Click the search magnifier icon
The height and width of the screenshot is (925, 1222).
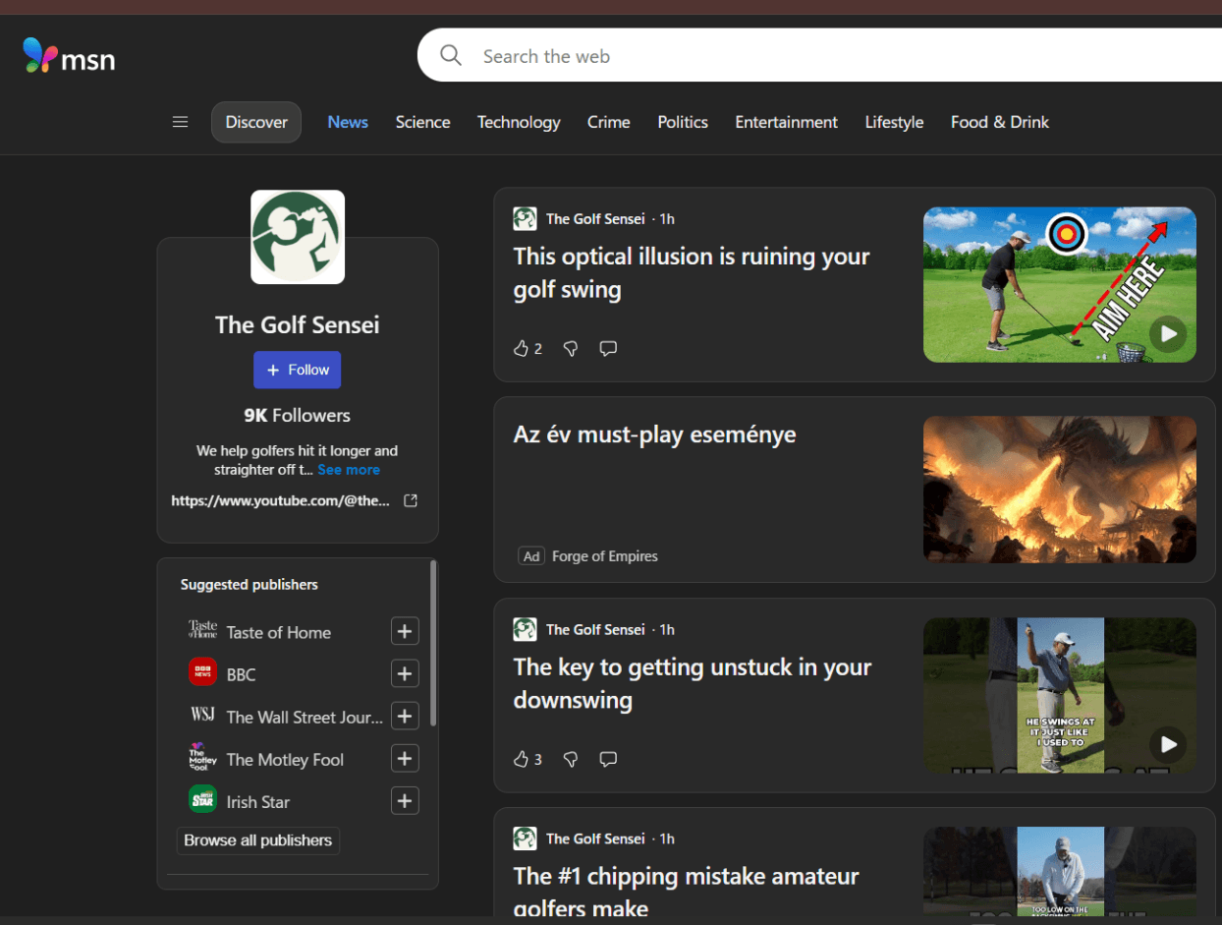coord(451,55)
